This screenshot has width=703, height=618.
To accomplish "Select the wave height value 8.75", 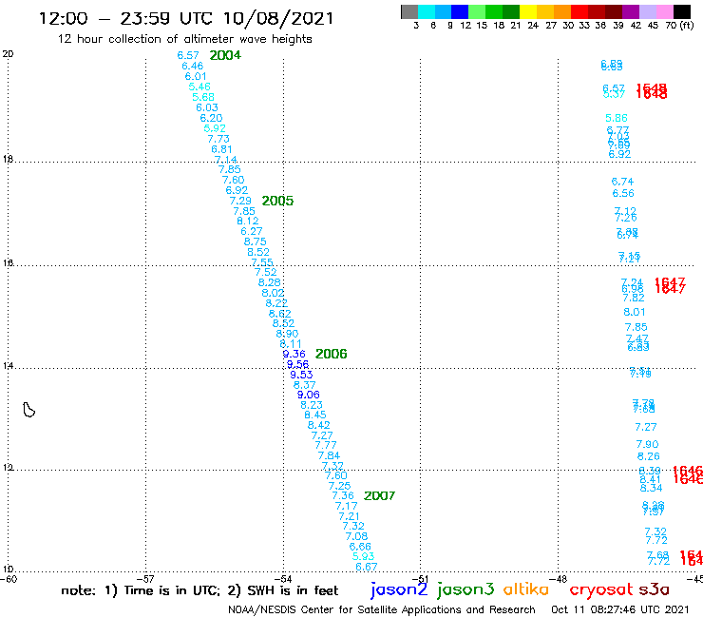I will click(256, 241).
